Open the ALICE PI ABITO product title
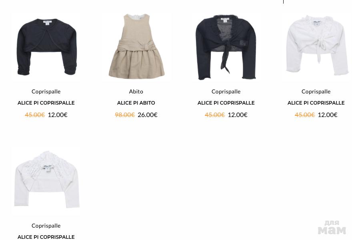352x240 pixels. coord(136,103)
